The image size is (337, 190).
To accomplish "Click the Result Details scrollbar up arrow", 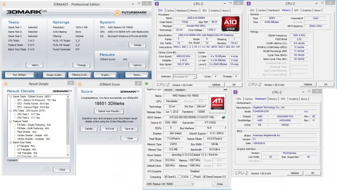I will (68, 97).
